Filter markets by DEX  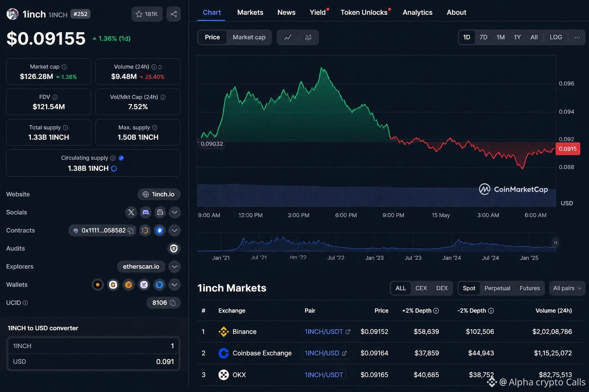point(442,288)
